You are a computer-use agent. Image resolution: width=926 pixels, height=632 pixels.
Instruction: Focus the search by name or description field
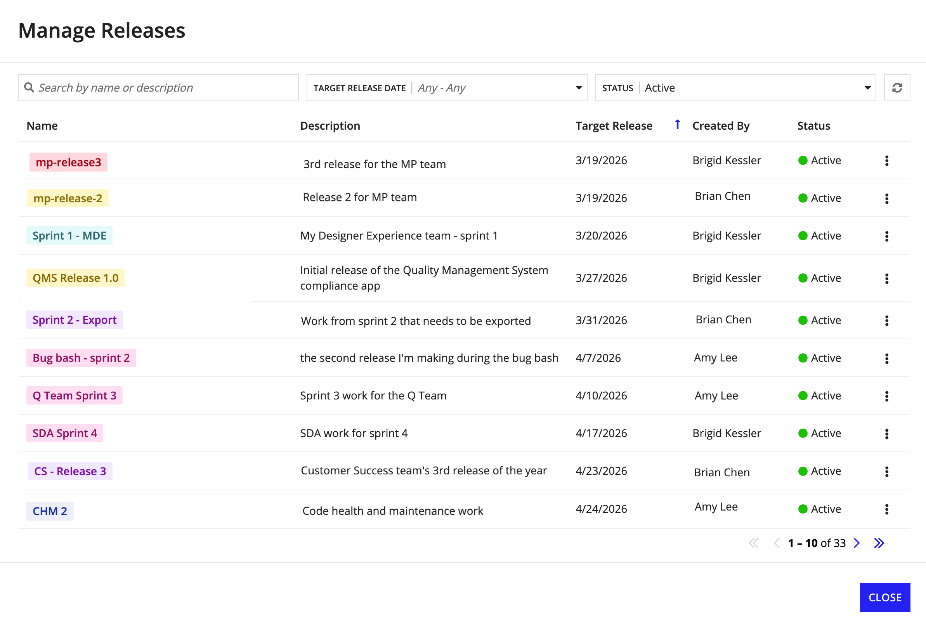(x=158, y=87)
